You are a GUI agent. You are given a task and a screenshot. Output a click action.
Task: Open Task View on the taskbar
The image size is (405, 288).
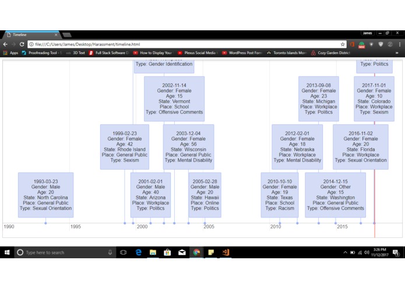123,252
